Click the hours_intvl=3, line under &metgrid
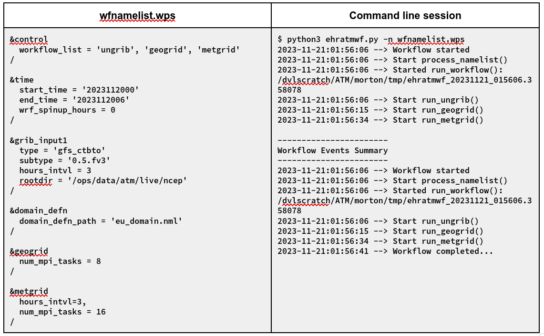This screenshot has width=544, height=336. click(x=53, y=302)
